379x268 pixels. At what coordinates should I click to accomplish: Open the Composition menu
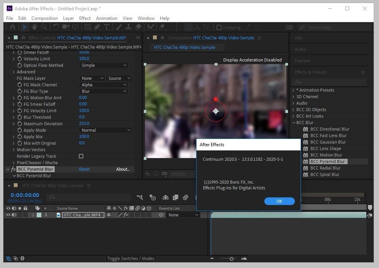(x=44, y=18)
